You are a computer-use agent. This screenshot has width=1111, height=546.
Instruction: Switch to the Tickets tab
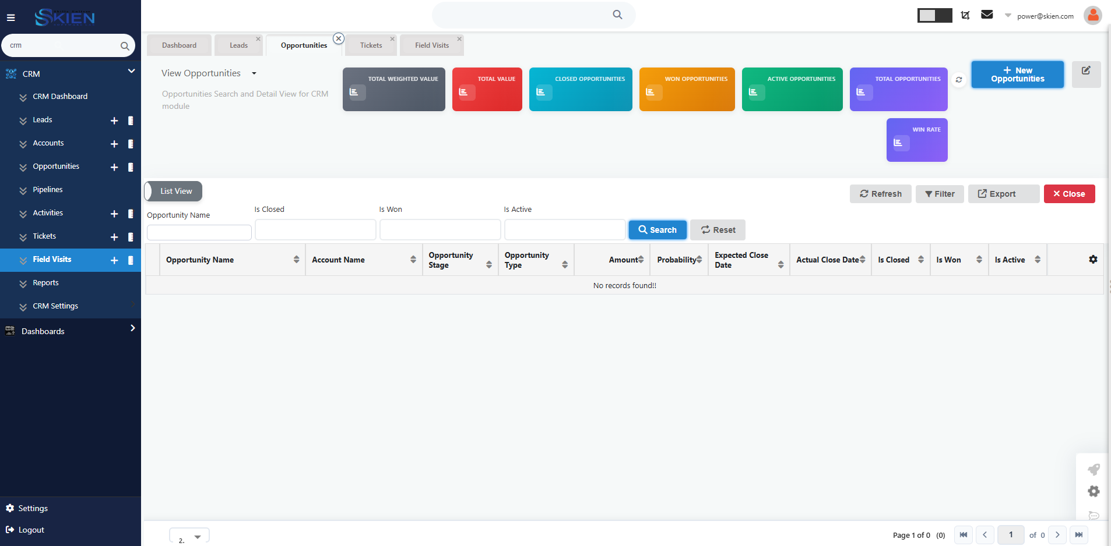[x=371, y=45]
